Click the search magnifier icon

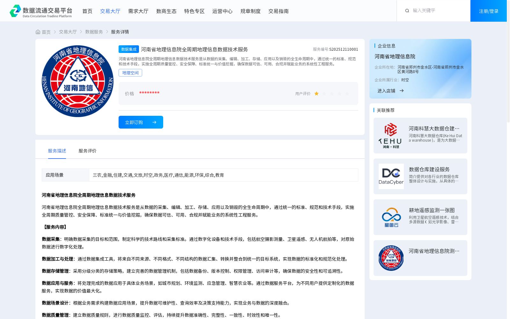click(407, 11)
